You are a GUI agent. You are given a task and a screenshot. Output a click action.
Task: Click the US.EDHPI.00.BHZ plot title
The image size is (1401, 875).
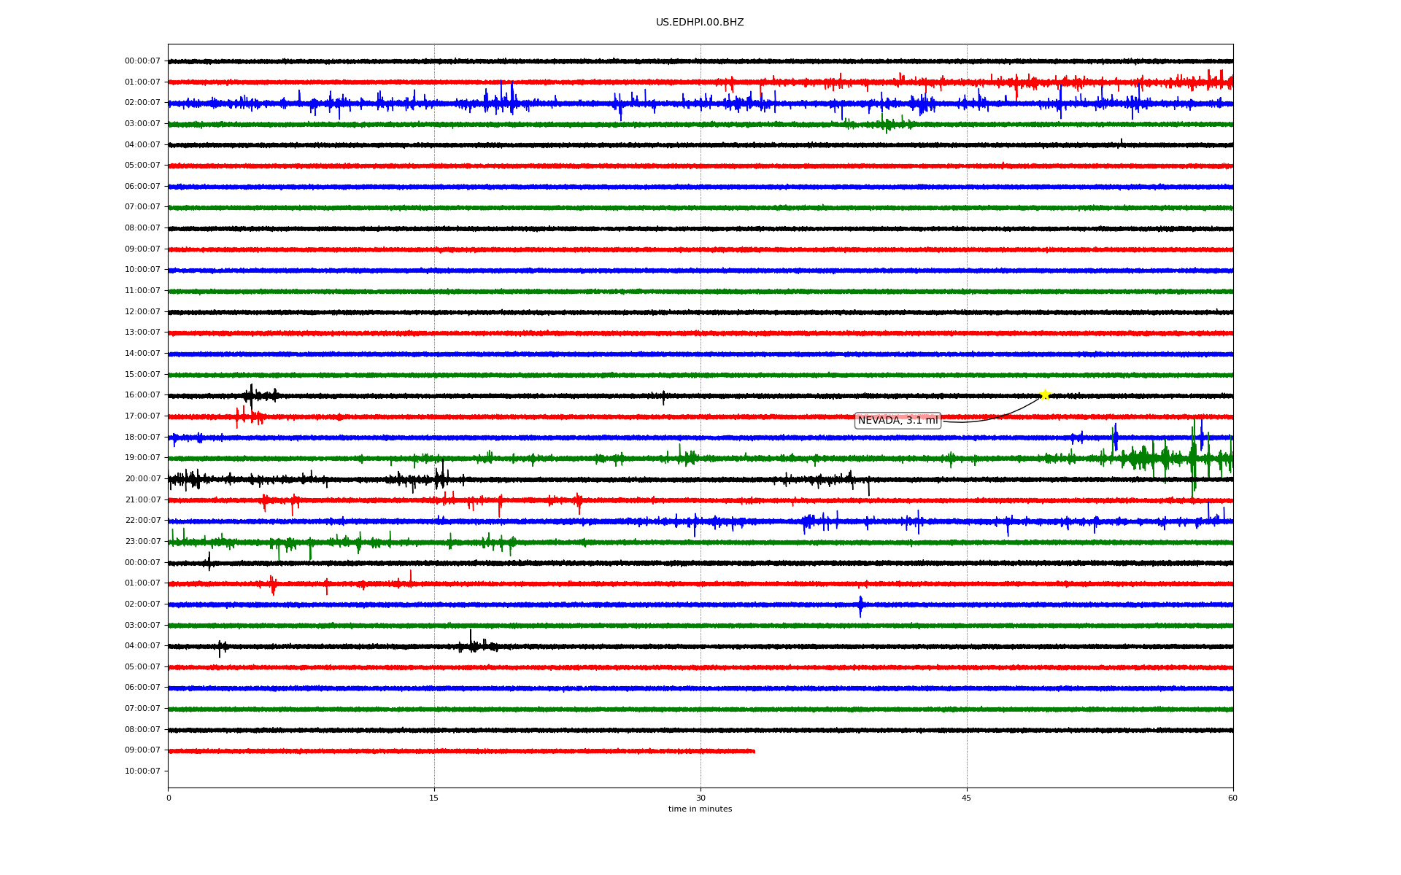(x=699, y=23)
